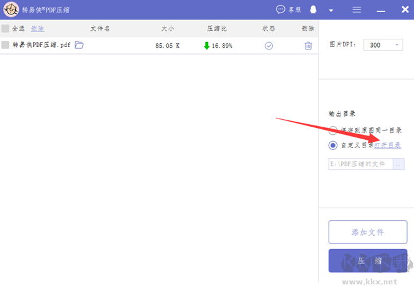Click the green compression ratio arrow

(206, 46)
